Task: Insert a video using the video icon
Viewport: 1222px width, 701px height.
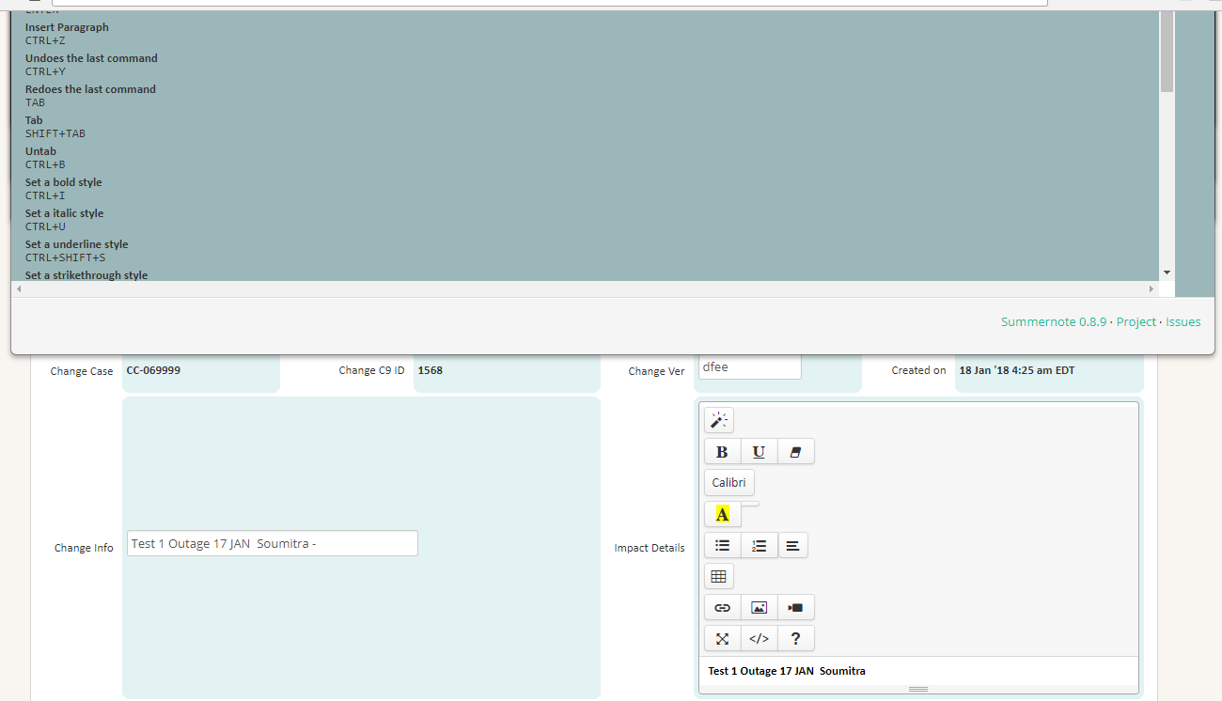Action: pyautogui.click(x=795, y=607)
